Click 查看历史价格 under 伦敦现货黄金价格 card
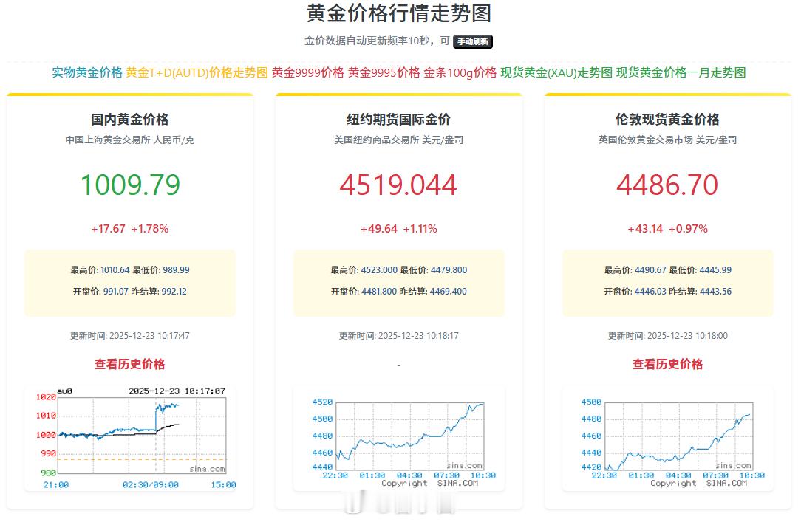This screenshot has height=522, width=801. coord(667,364)
